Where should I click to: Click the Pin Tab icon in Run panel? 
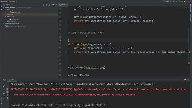click(4, 97)
